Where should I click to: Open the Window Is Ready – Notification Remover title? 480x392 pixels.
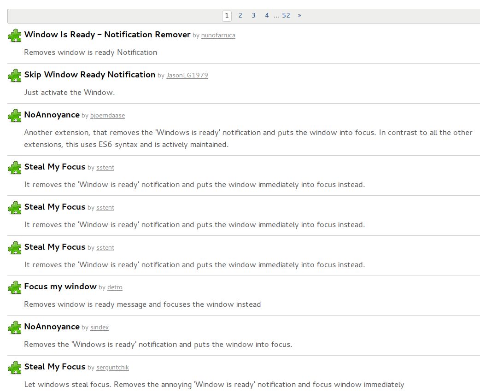[107, 35]
